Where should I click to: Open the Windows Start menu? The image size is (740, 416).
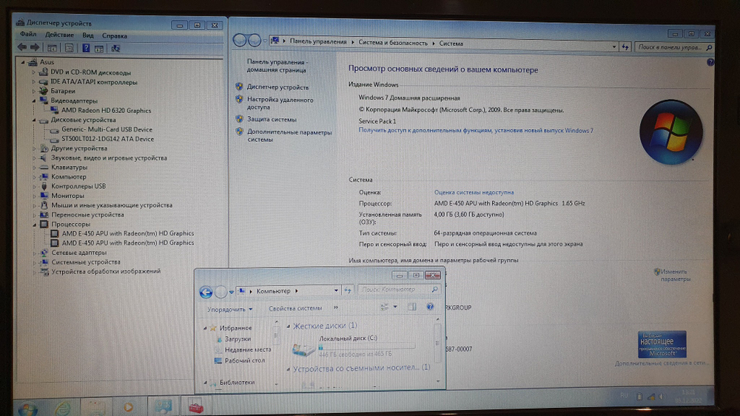point(27,408)
